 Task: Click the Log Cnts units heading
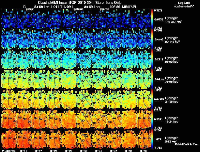184,3
